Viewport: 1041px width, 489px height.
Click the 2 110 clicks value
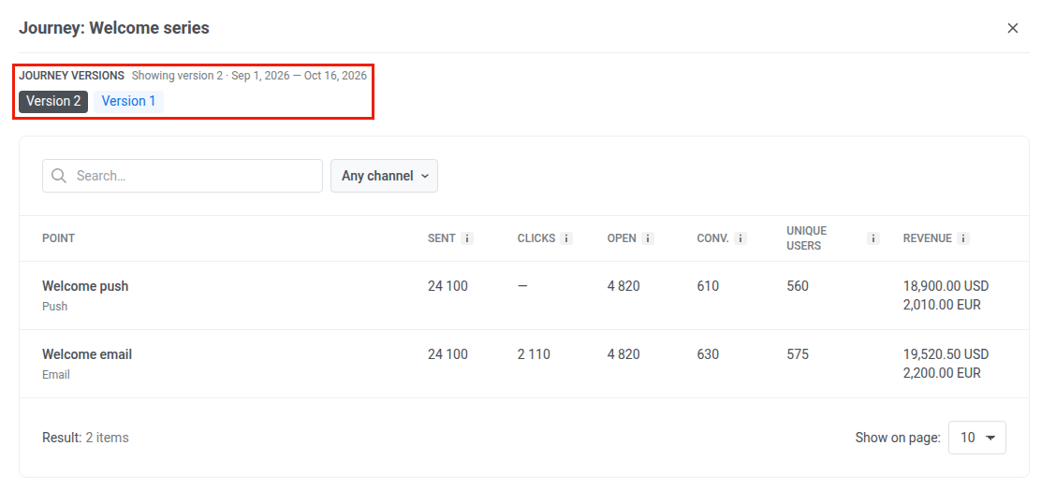click(534, 354)
